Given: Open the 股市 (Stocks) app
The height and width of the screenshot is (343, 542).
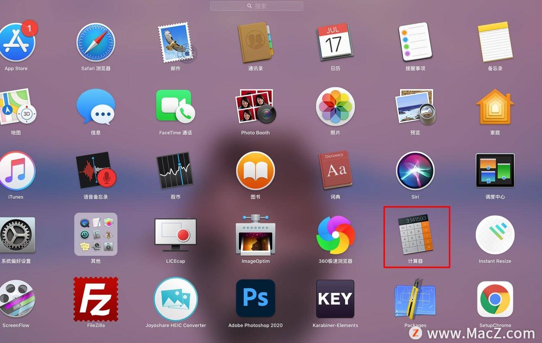Looking at the screenshot, I should (175, 171).
